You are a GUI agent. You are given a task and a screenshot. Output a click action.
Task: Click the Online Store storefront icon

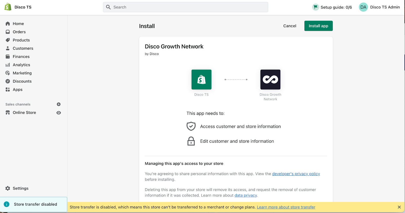coord(8,113)
